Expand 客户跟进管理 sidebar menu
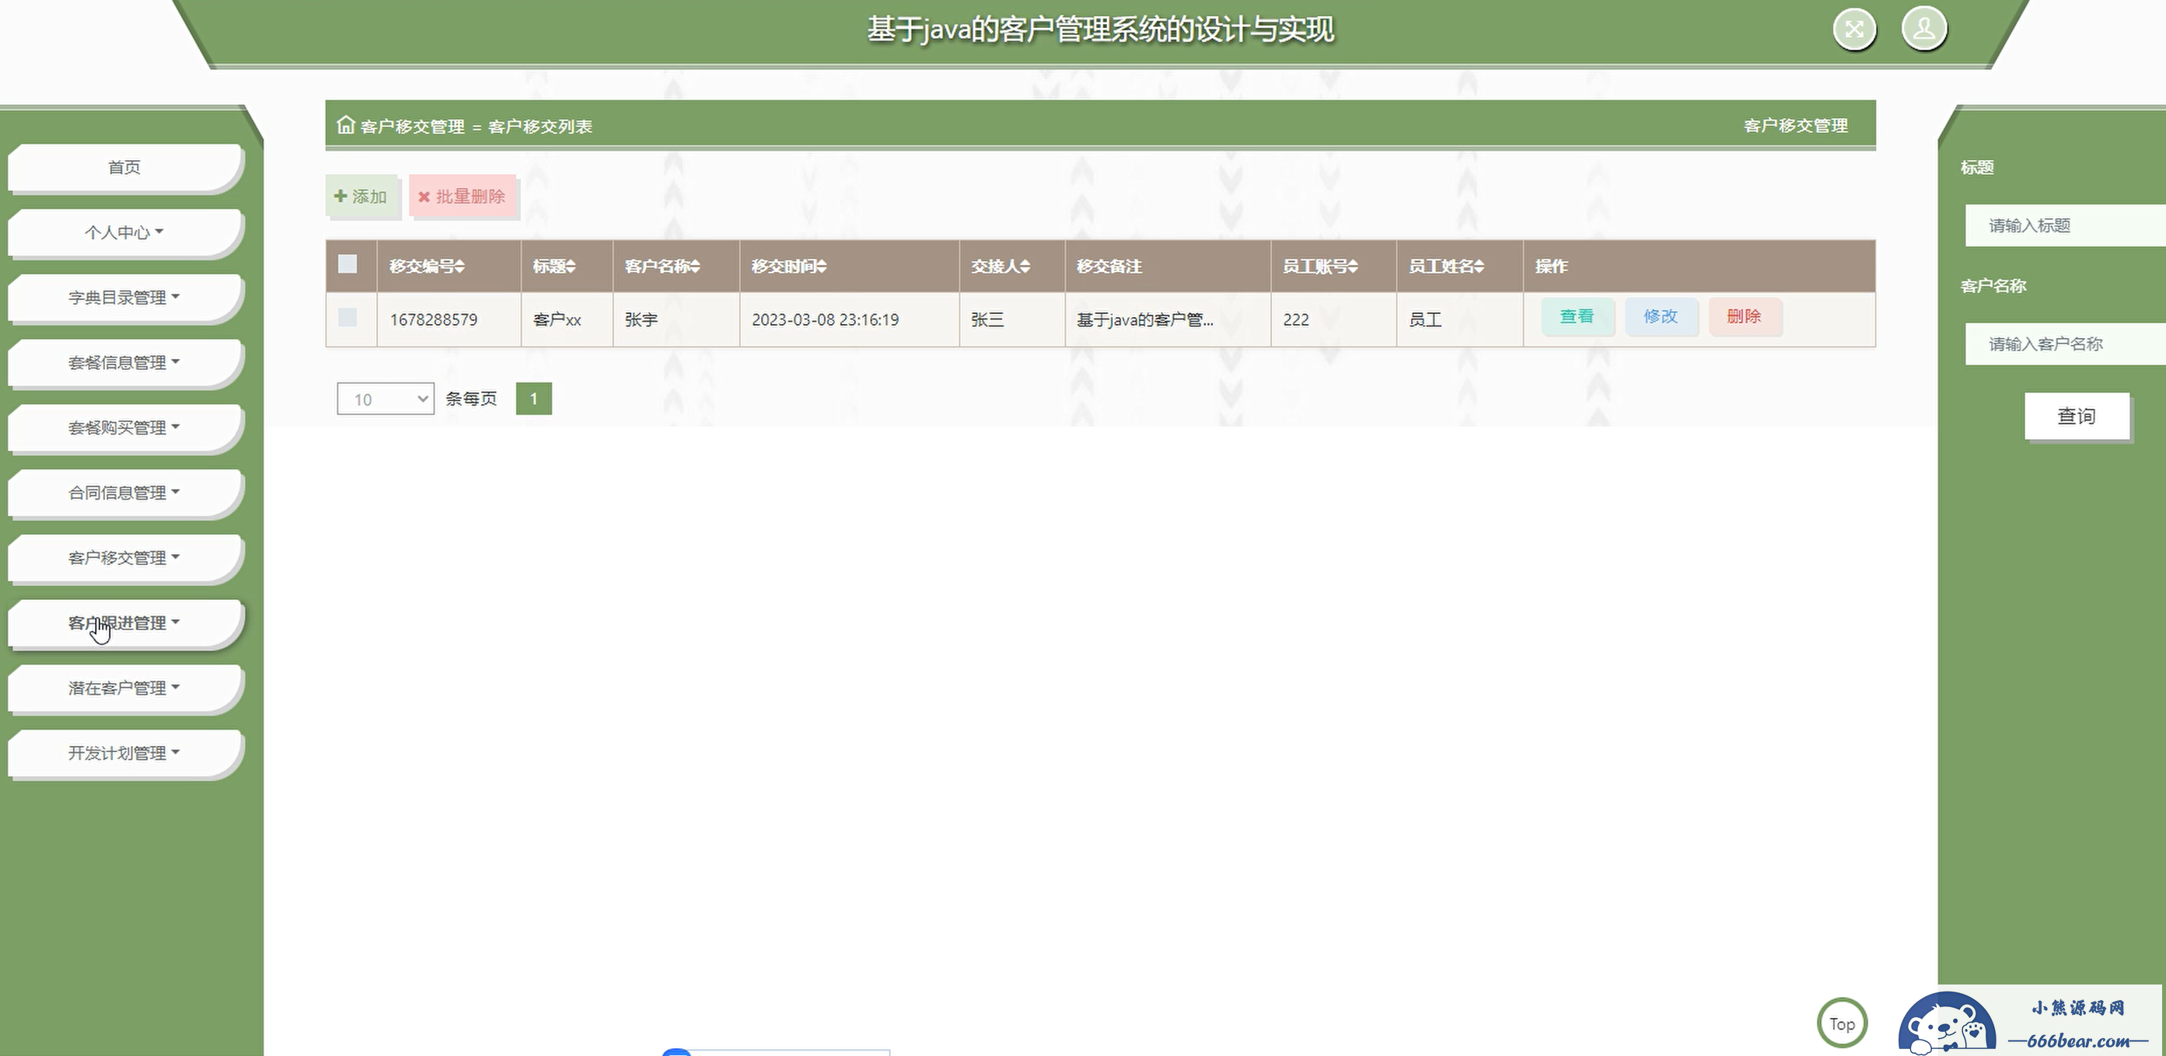2166x1056 pixels. (124, 622)
